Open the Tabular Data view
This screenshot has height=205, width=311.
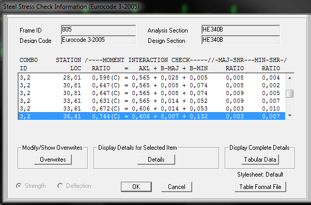pos(260,160)
